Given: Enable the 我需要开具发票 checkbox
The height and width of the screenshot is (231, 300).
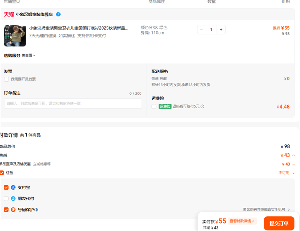Looking at the screenshot, I should [6, 79].
